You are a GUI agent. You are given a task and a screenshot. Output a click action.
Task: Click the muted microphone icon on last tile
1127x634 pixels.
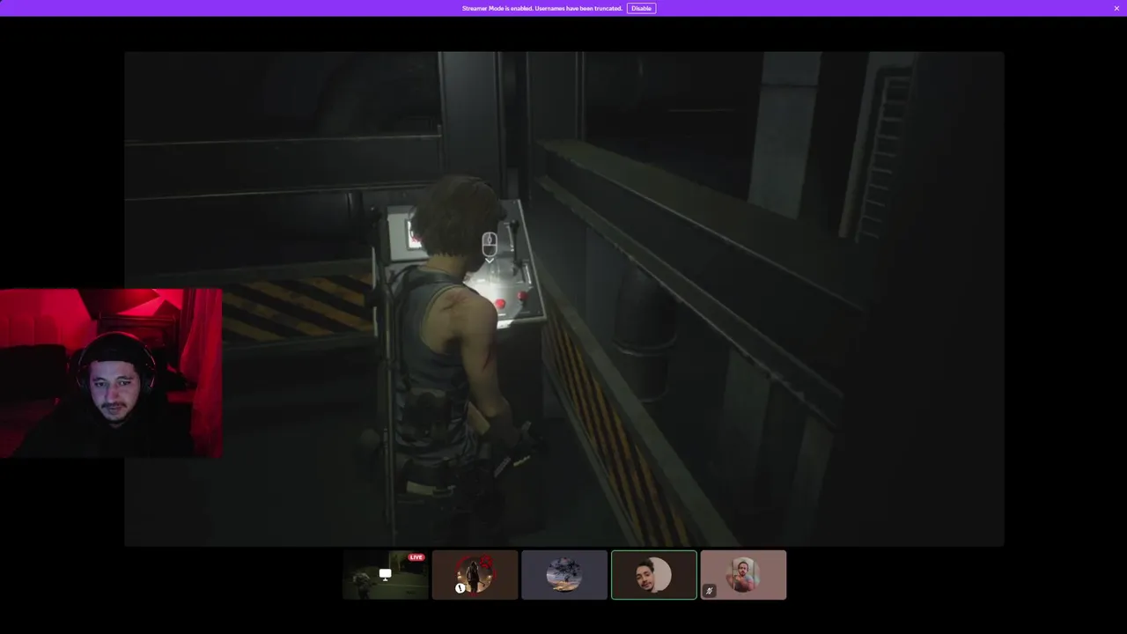(x=710, y=591)
